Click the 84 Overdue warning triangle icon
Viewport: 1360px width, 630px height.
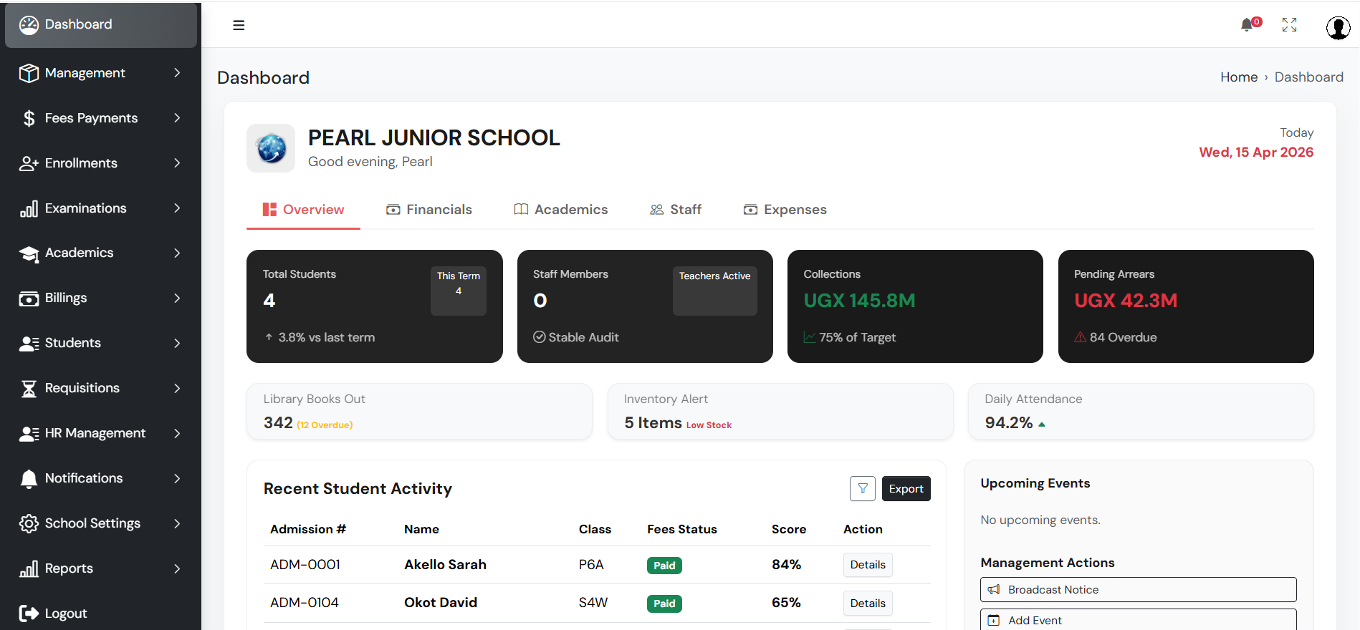click(1081, 337)
